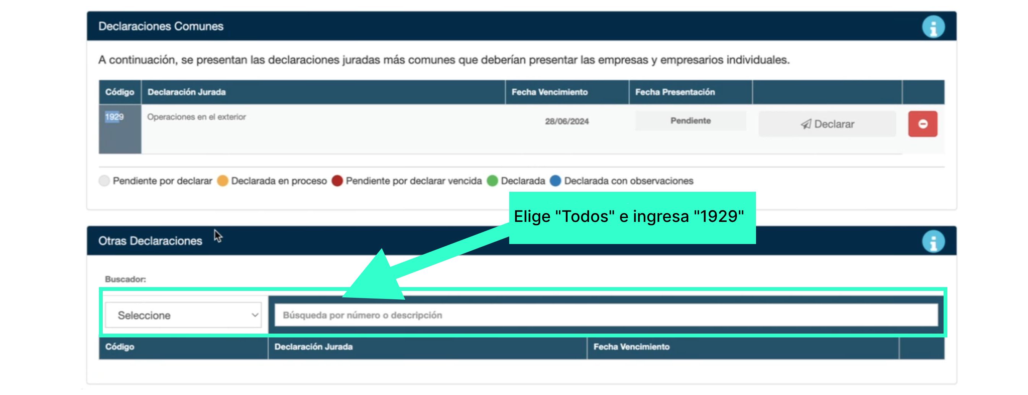1028x395 pixels.
Task: Click the orange Declarada en proceso legend dot
Action: coord(223,181)
